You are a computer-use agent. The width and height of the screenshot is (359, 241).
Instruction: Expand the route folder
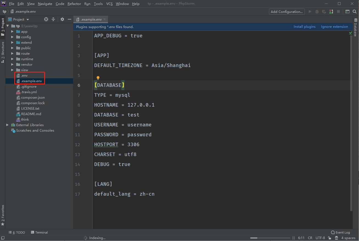pos(12,54)
